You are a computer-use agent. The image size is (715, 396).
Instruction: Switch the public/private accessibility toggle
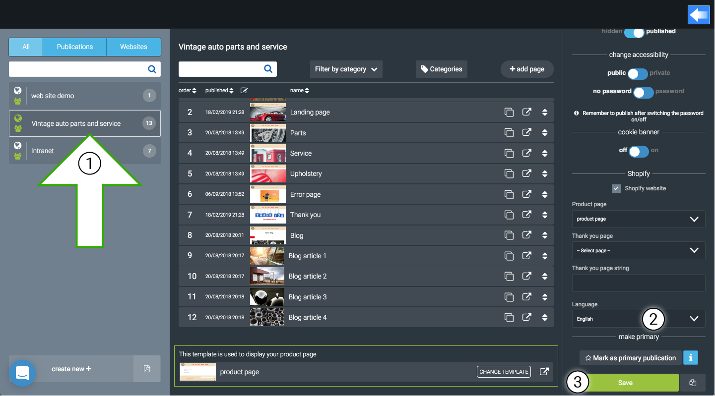[638, 73]
